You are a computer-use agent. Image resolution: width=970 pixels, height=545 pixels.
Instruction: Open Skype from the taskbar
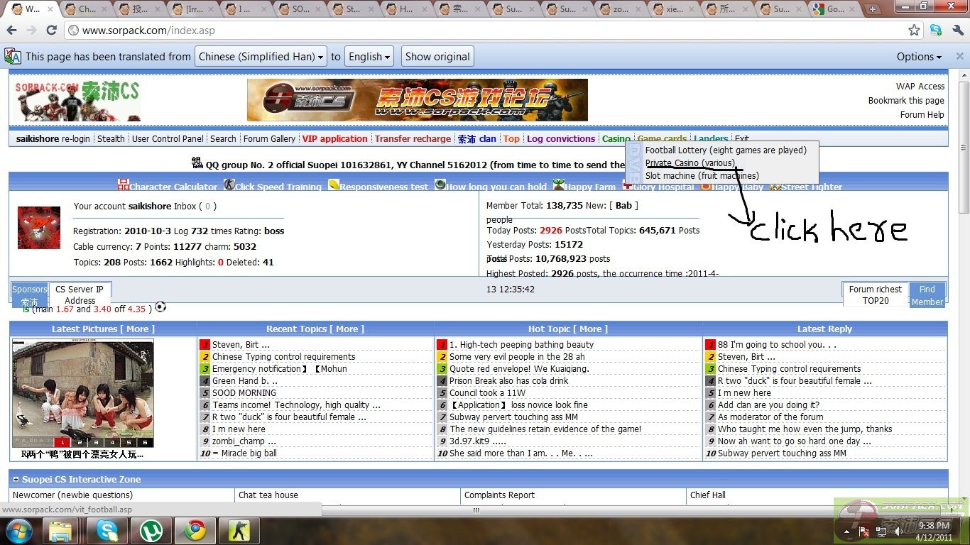pos(107,530)
